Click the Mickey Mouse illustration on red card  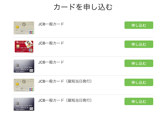(x=29, y=44)
